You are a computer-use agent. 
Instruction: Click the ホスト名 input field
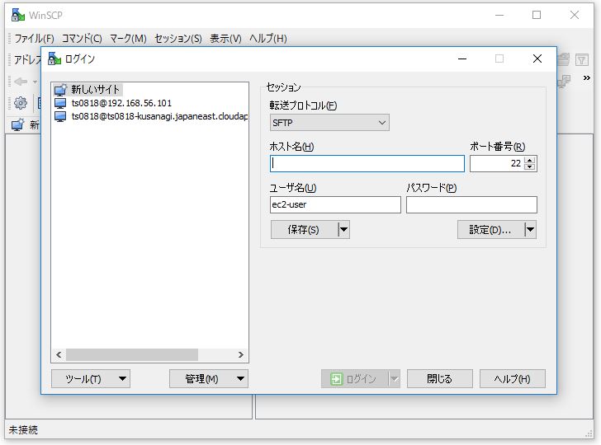pos(367,164)
